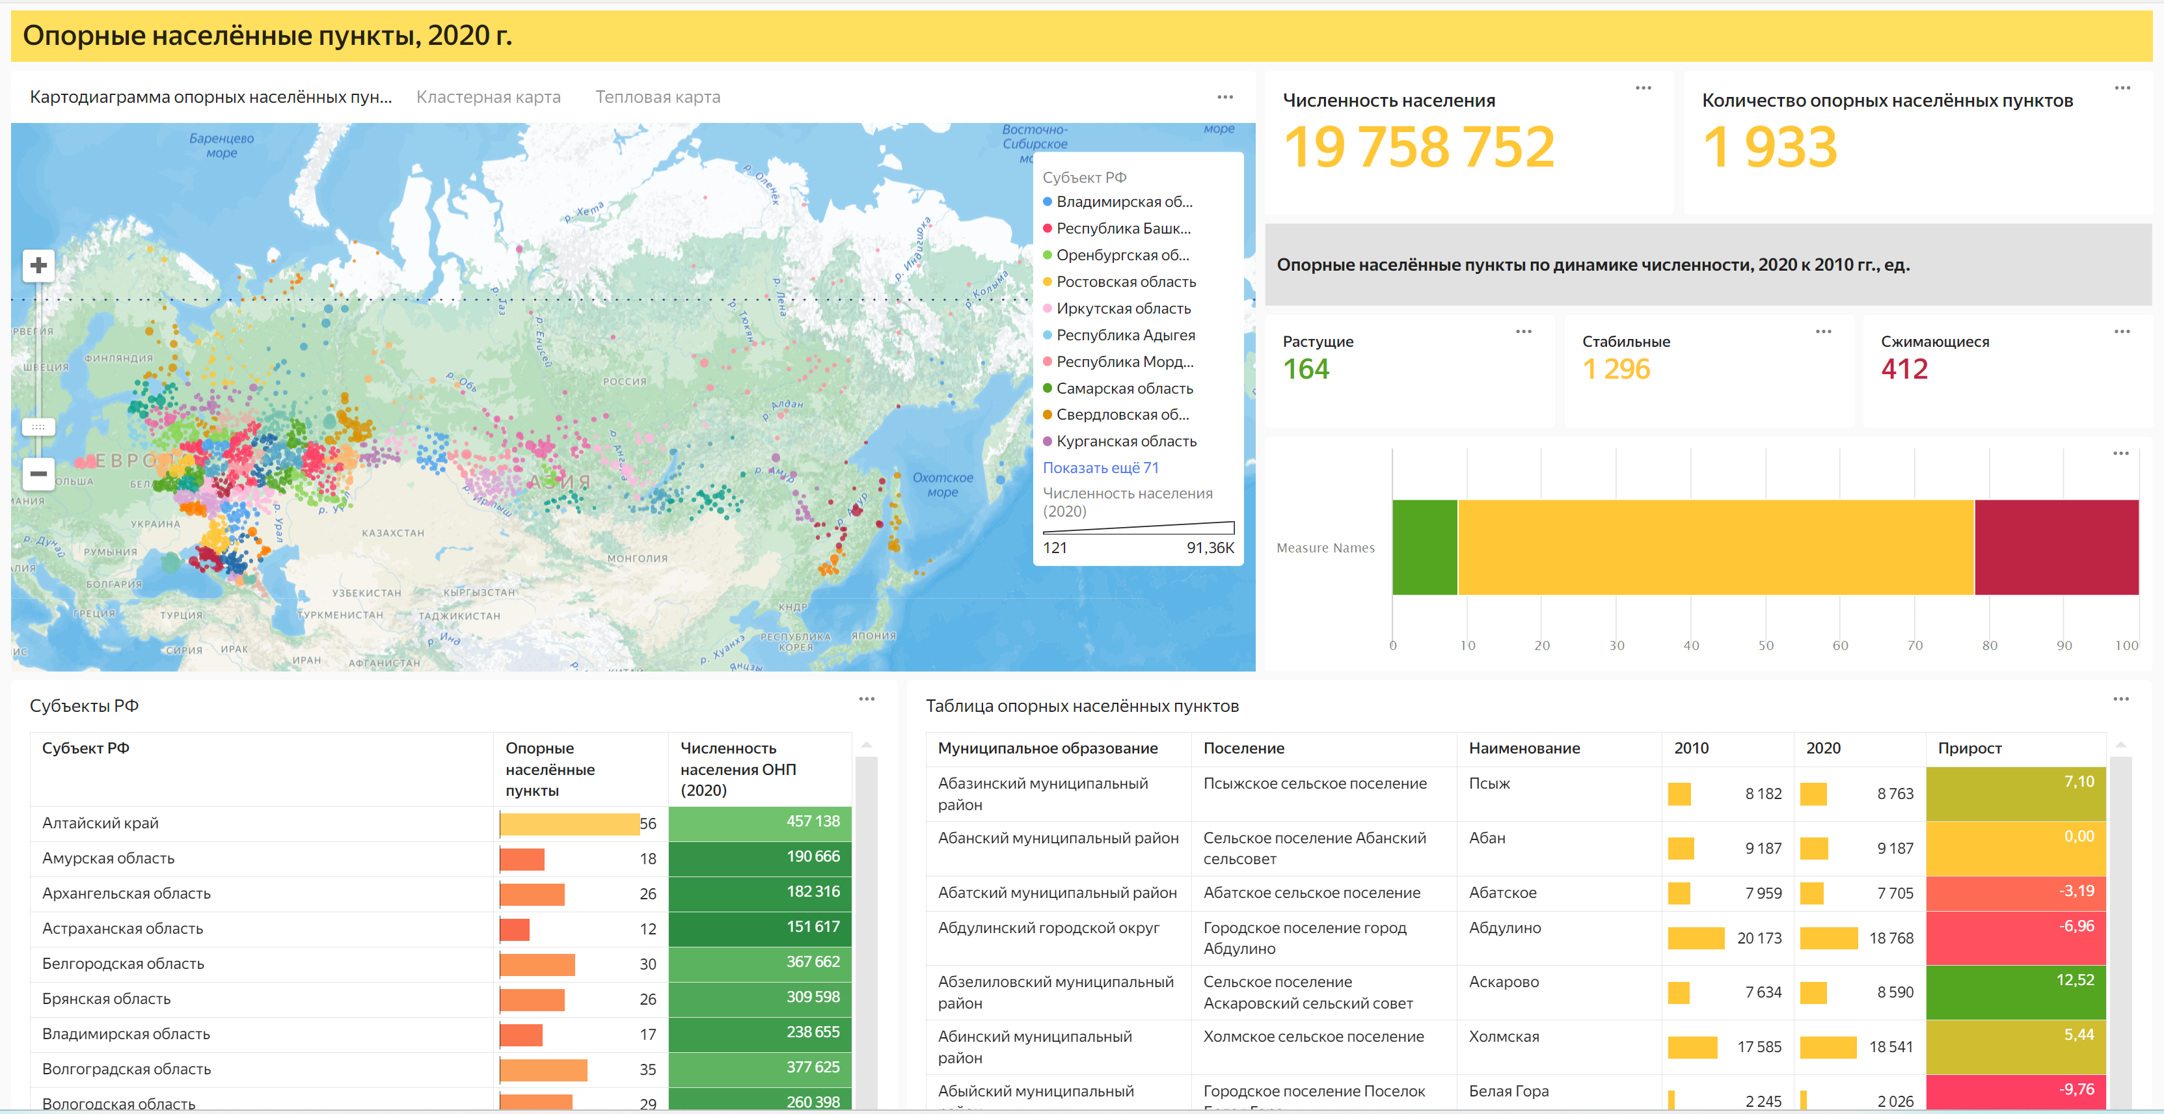Sort by Субъект РФ column header
Viewport: 2164px width, 1114px height.
pyautogui.click(x=262, y=770)
